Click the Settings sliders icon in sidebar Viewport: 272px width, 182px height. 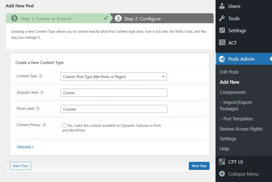[222, 30]
